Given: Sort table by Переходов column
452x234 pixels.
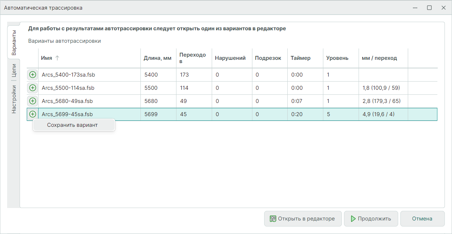Looking at the screenshot, I should coord(193,58).
